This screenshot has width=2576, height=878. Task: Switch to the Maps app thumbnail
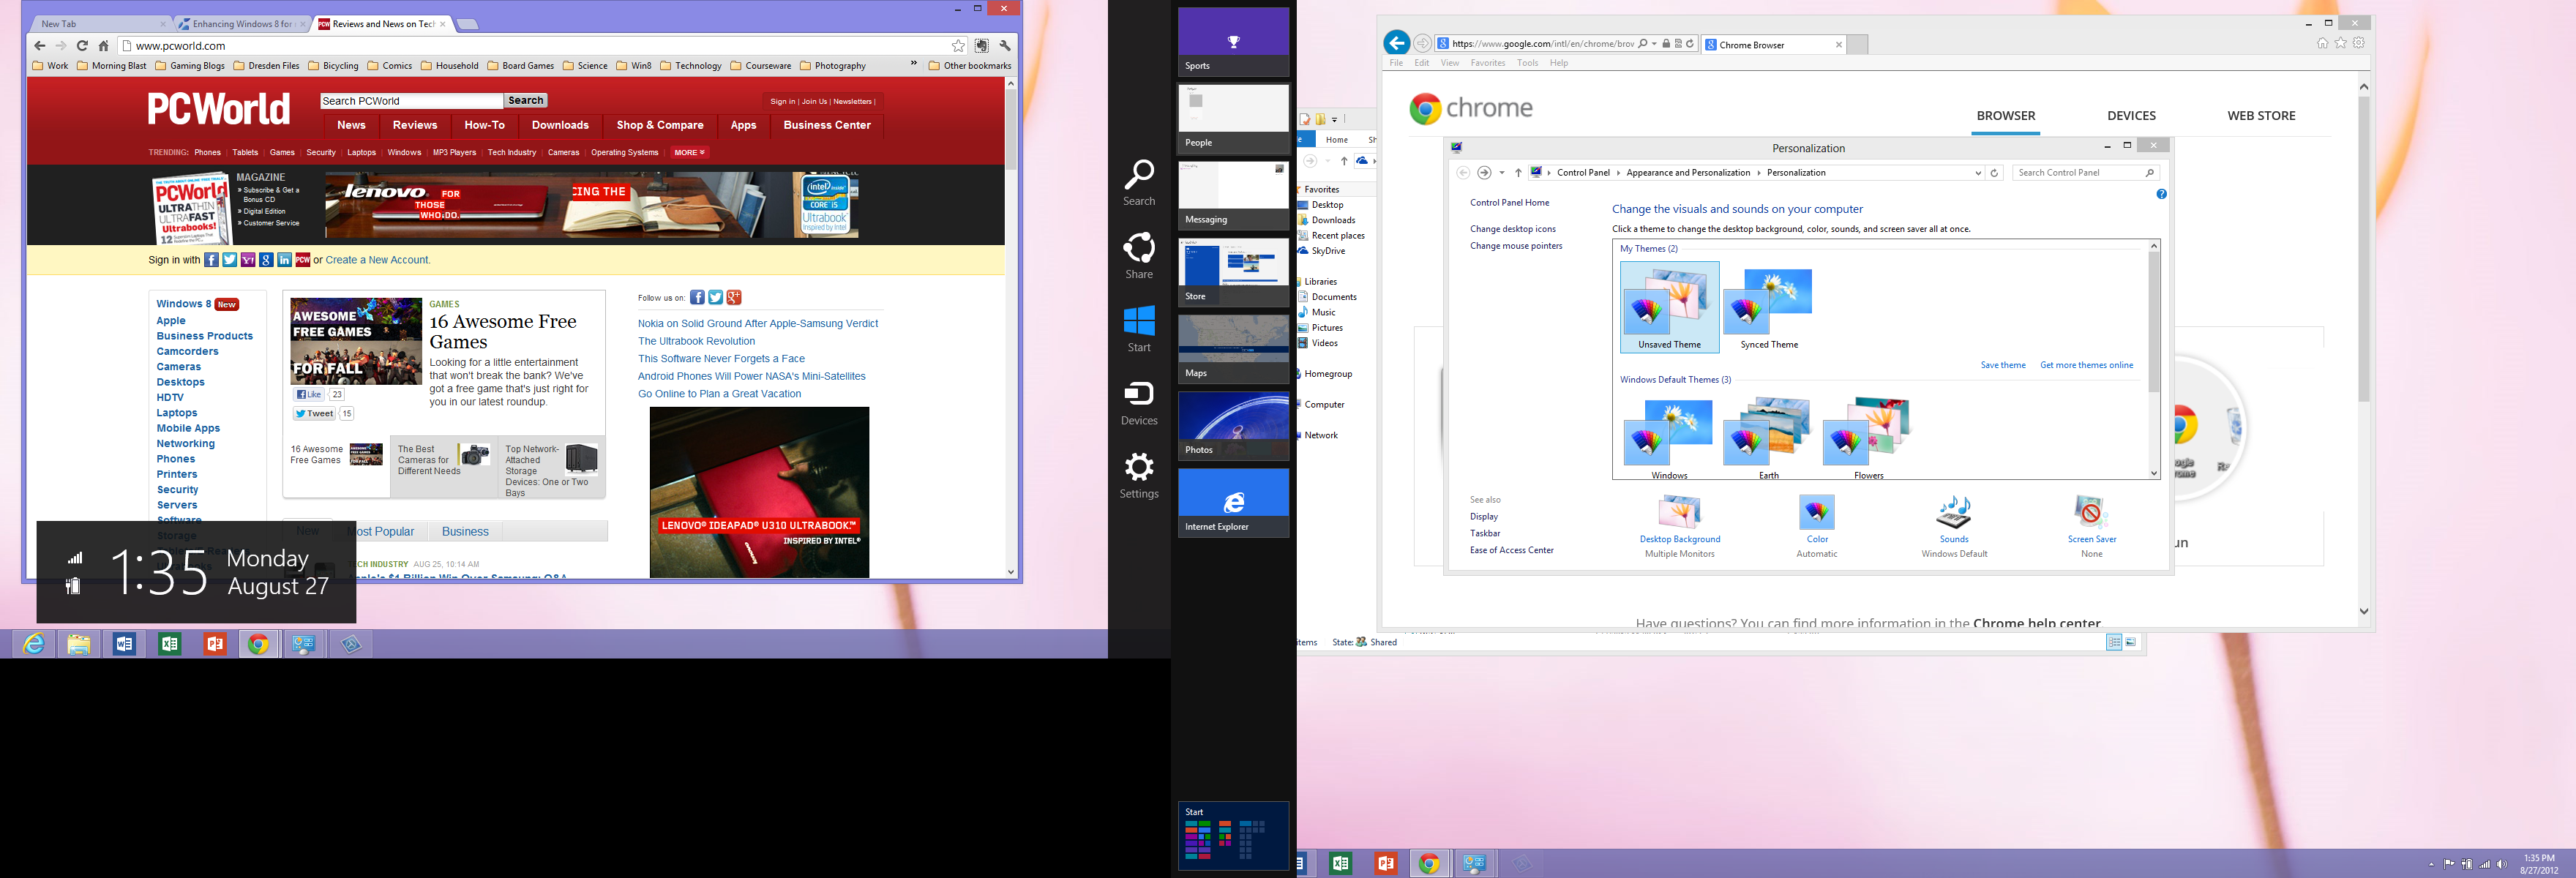[x=1233, y=347]
